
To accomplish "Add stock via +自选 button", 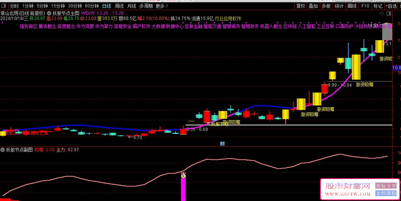I will click(391, 6).
